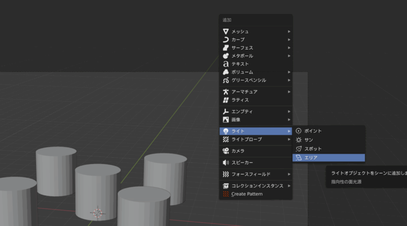Expand the Empty (エンプティ) submenu arrow

pos(289,111)
